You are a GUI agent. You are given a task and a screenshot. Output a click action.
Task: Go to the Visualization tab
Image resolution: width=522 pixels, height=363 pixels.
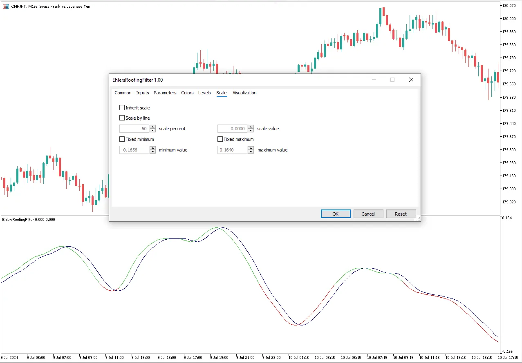[244, 93]
